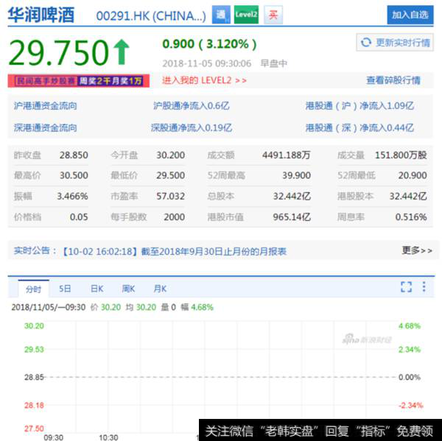442x441 pixels.
Task: Click the green Level2 badge
Action: tap(246, 15)
